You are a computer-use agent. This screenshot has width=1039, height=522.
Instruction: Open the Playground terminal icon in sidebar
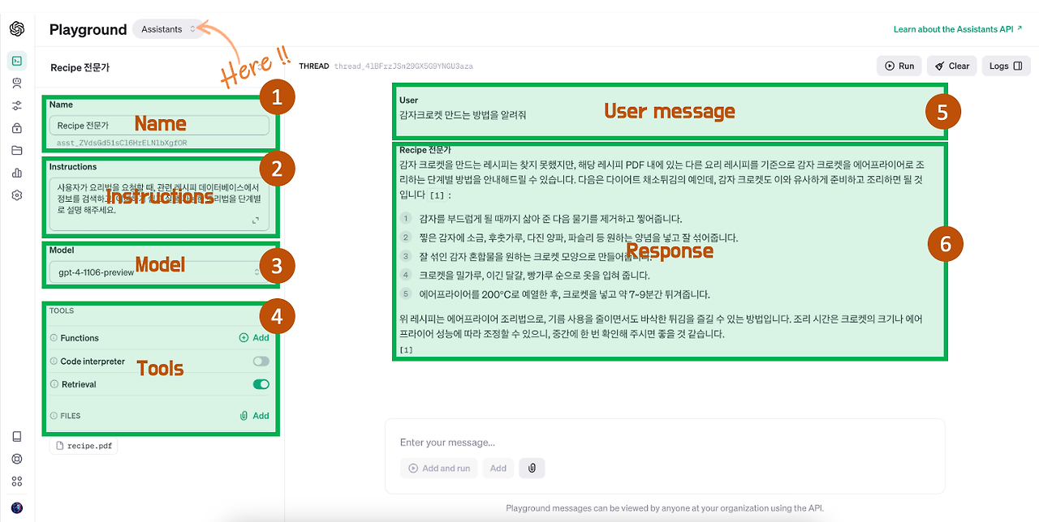click(x=17, y=61)
